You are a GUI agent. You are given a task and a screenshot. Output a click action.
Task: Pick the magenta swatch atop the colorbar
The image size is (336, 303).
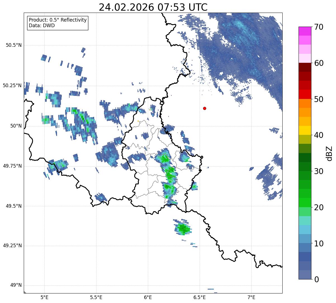click(305, 31)
